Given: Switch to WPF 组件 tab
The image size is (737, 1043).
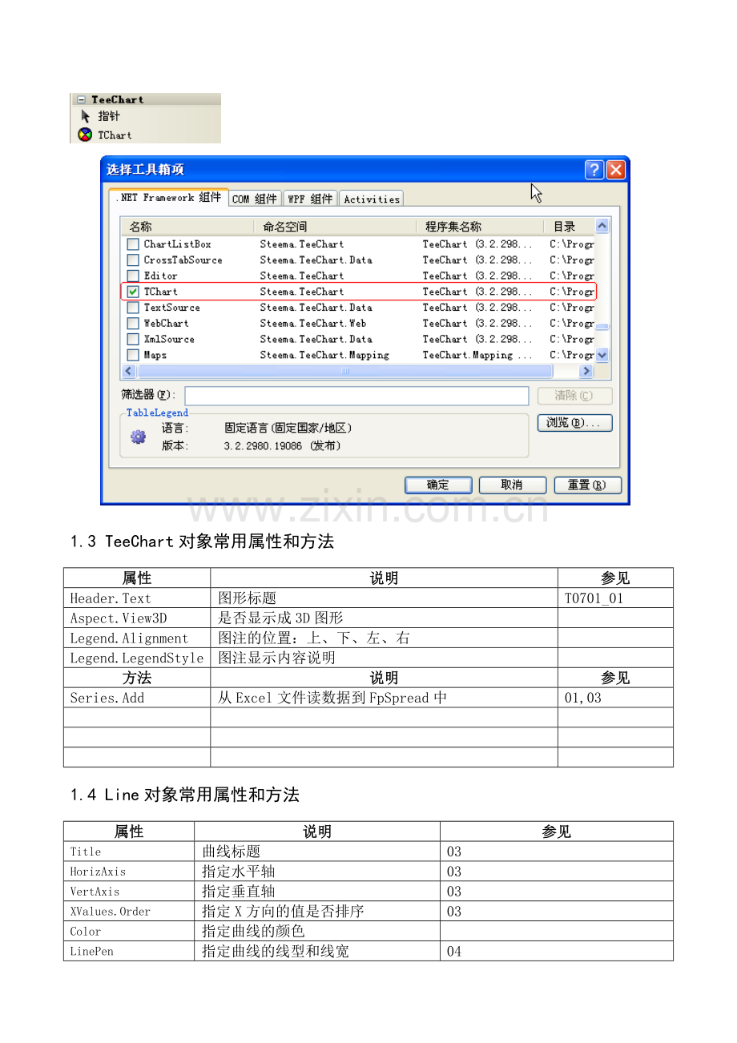Looking at the screenshot, I should point(310,199).
